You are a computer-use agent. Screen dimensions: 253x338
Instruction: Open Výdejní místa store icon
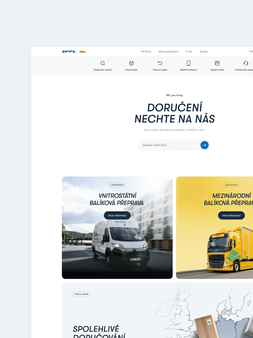217,63
